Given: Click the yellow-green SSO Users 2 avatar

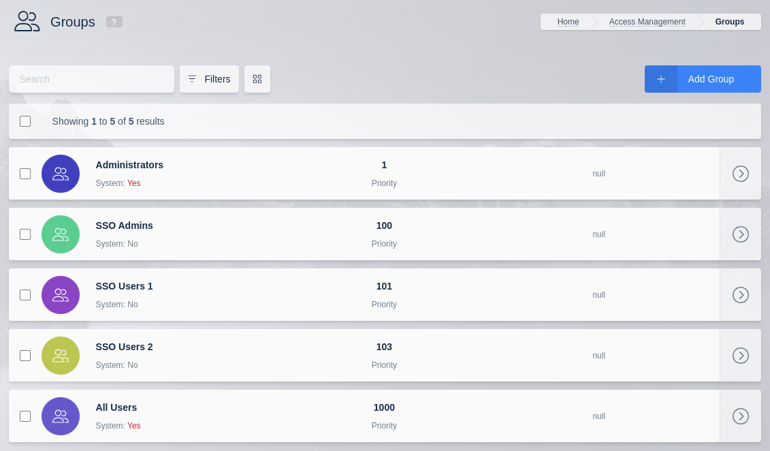Looking at the screenshot, I should click(61, 356).
